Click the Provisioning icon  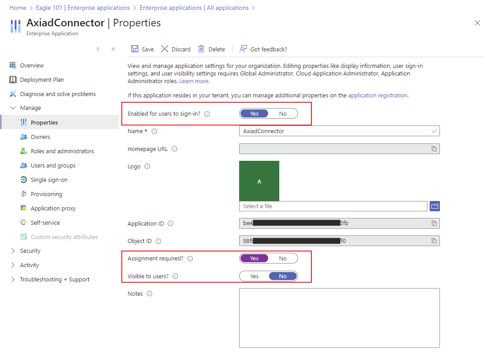click(x=24, y=194)
